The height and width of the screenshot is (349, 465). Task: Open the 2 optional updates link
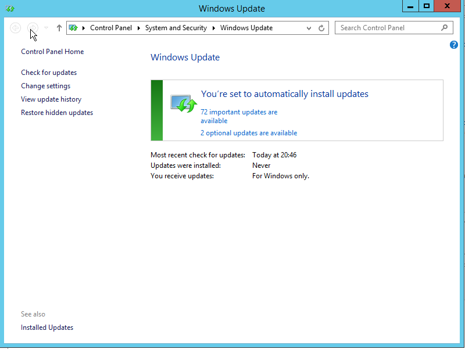pyautogui.click(x=249, y=133)
